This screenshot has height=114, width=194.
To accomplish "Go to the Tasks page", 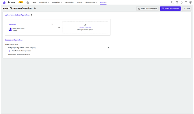I will click(34, 2).
